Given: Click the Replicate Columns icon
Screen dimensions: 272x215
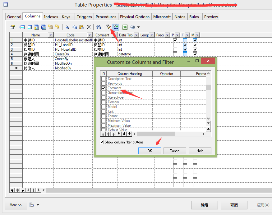Looking at the screenshot, I should (x=44, y=27).
